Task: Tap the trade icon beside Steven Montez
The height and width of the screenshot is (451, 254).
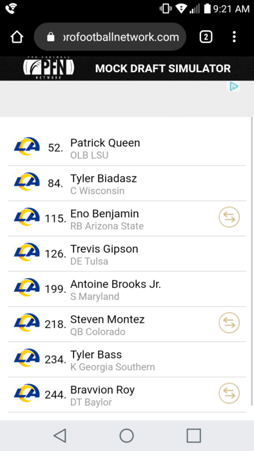Action: point(230,323)
